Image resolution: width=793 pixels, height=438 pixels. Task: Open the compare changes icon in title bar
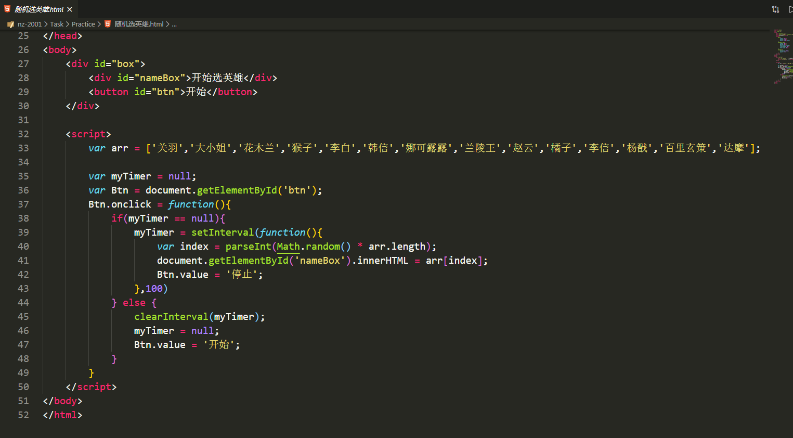[x=775, y=9]
